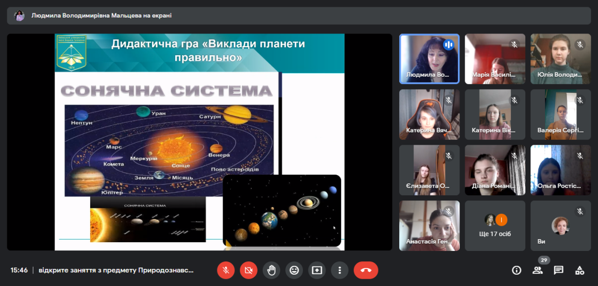Open emoji reactions button
This screenshot has height=286, width=598.
pos(294,270)
